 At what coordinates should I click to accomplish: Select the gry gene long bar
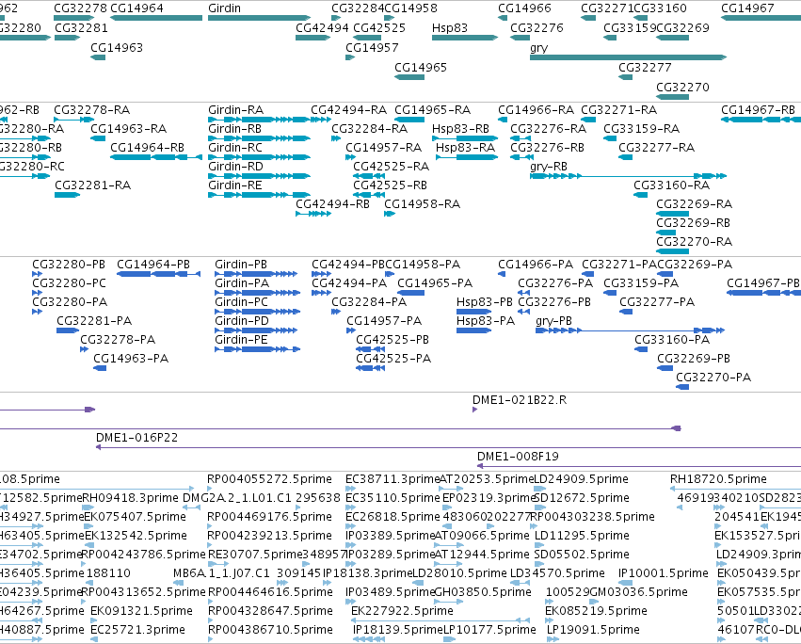[x=629, y=57]
